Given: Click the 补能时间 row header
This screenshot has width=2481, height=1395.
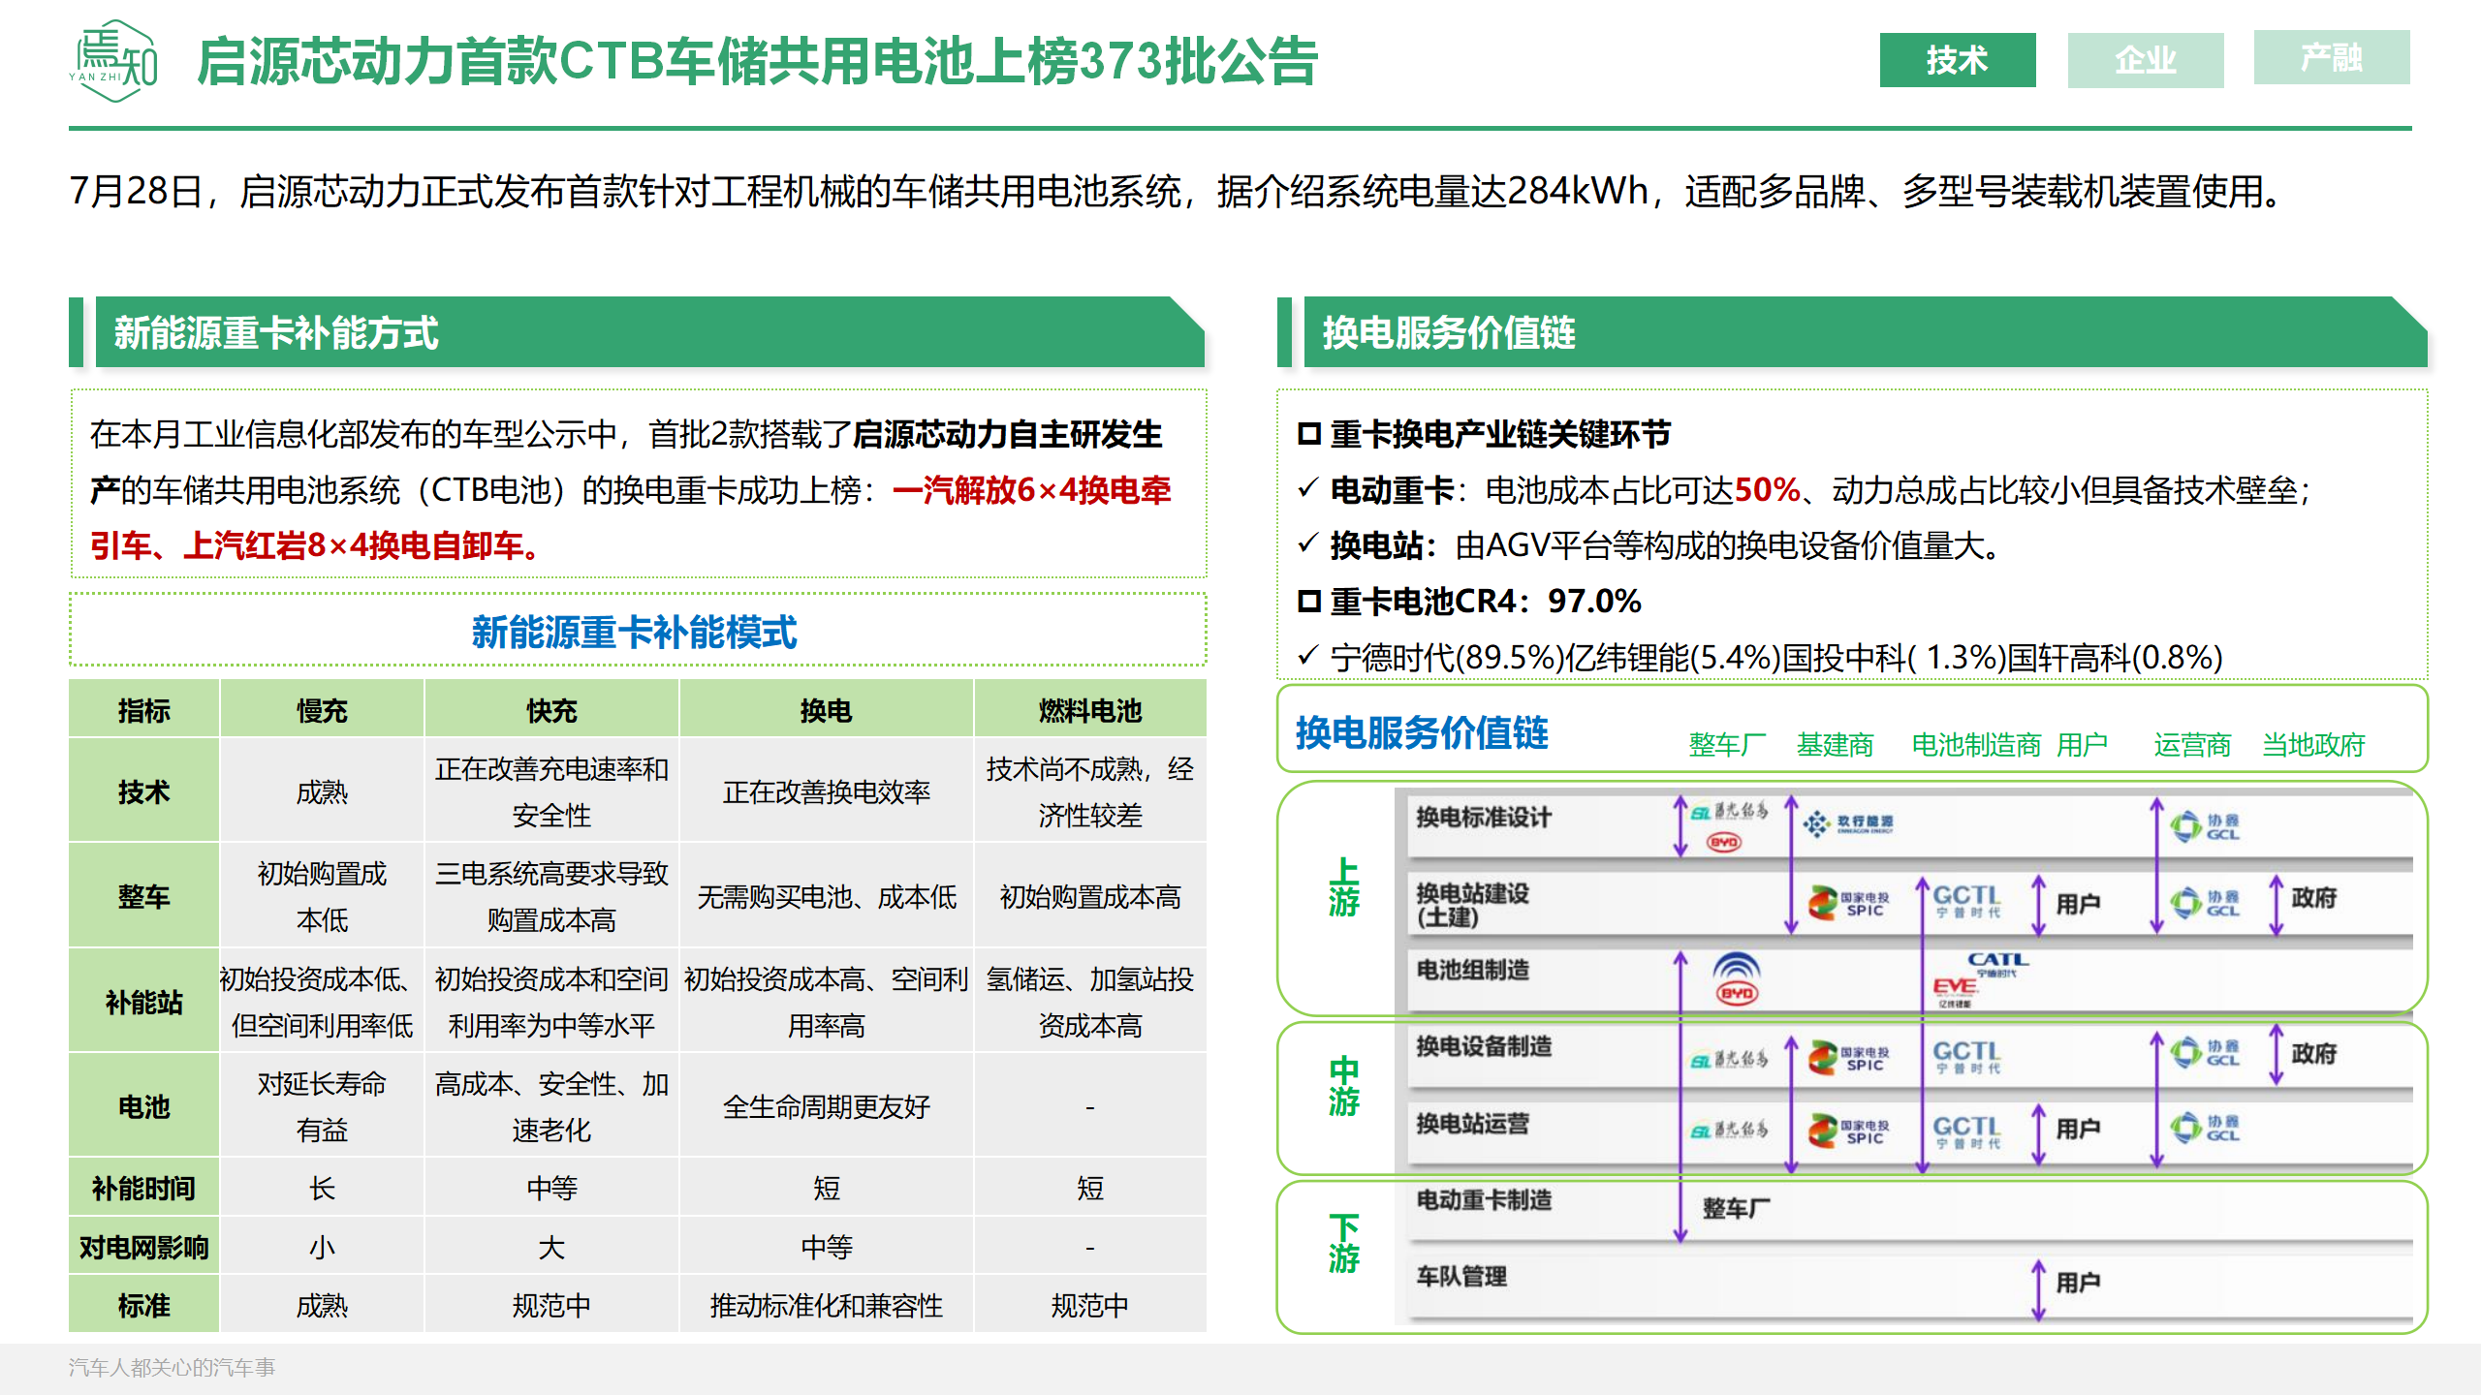Looking at the screenshot, I should click(143, 1188).
